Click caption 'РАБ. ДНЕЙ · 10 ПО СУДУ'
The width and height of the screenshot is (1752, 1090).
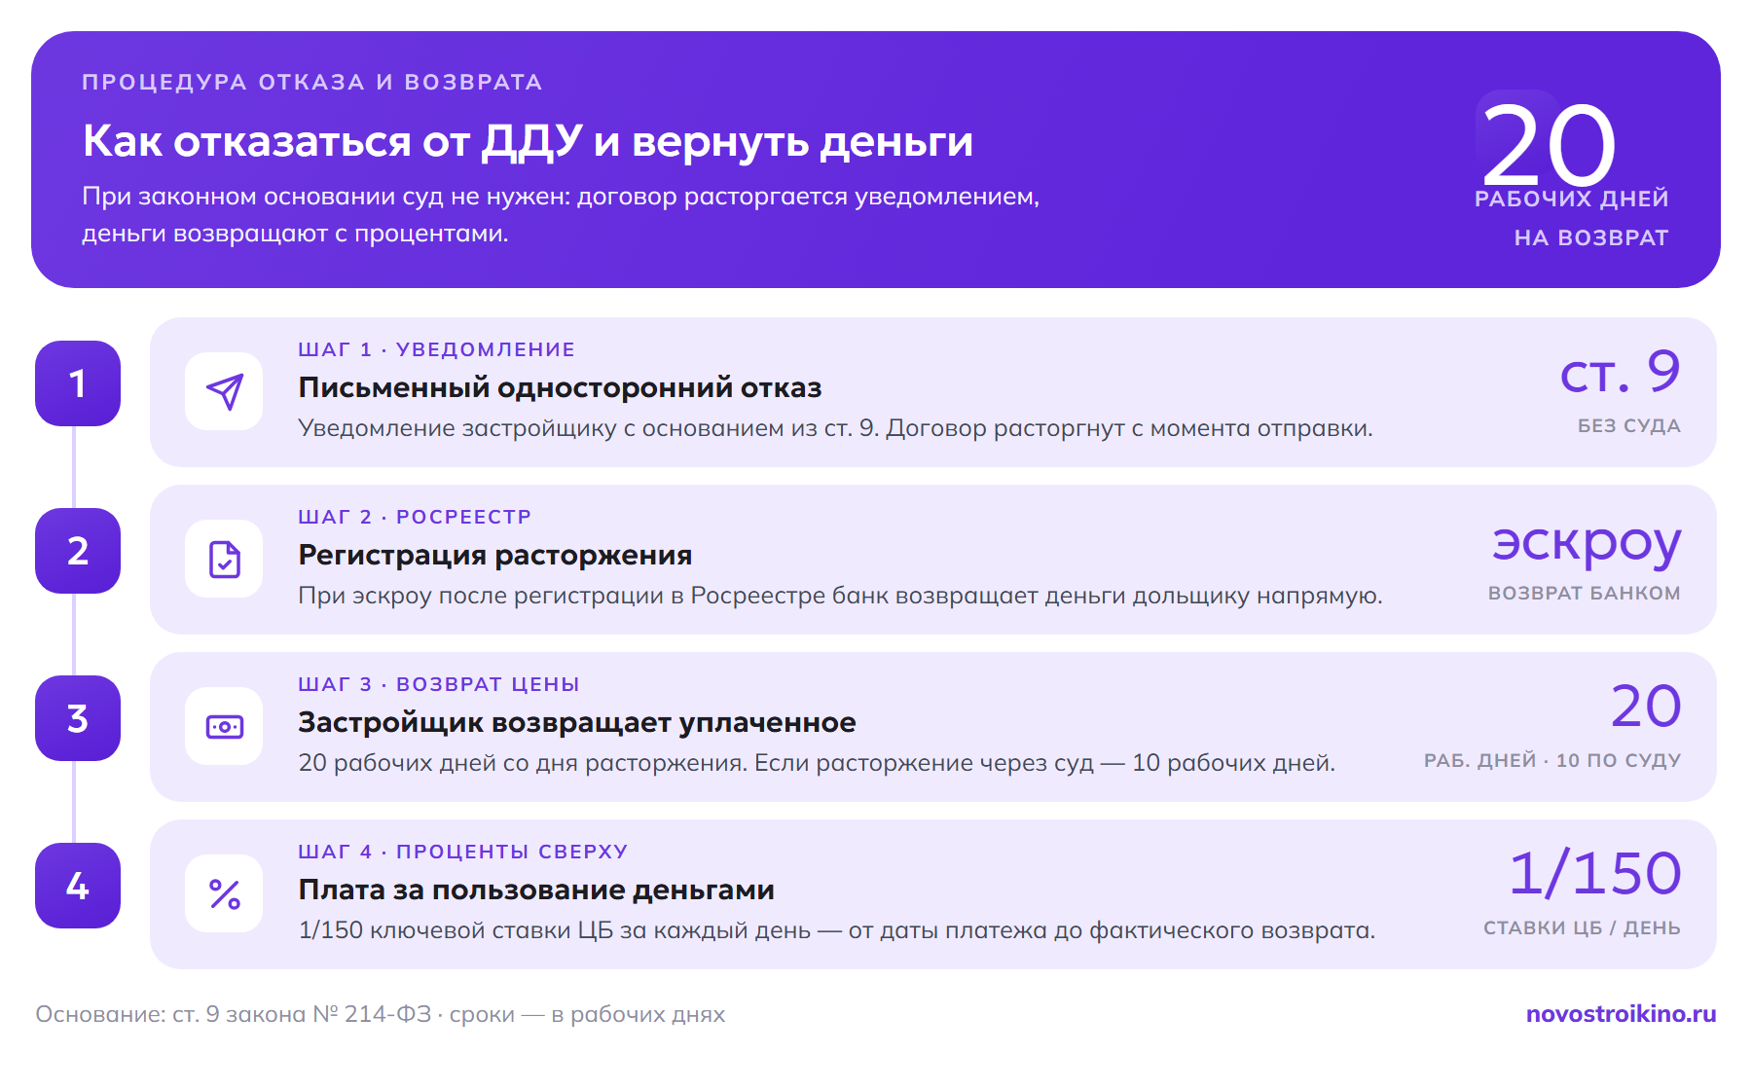point(1552,761)
